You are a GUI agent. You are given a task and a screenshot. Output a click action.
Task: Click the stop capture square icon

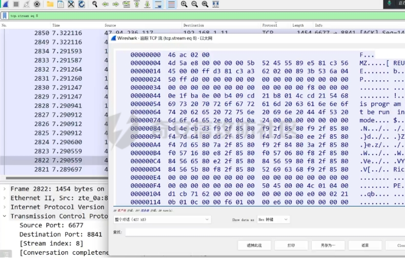tap(16, 4)
